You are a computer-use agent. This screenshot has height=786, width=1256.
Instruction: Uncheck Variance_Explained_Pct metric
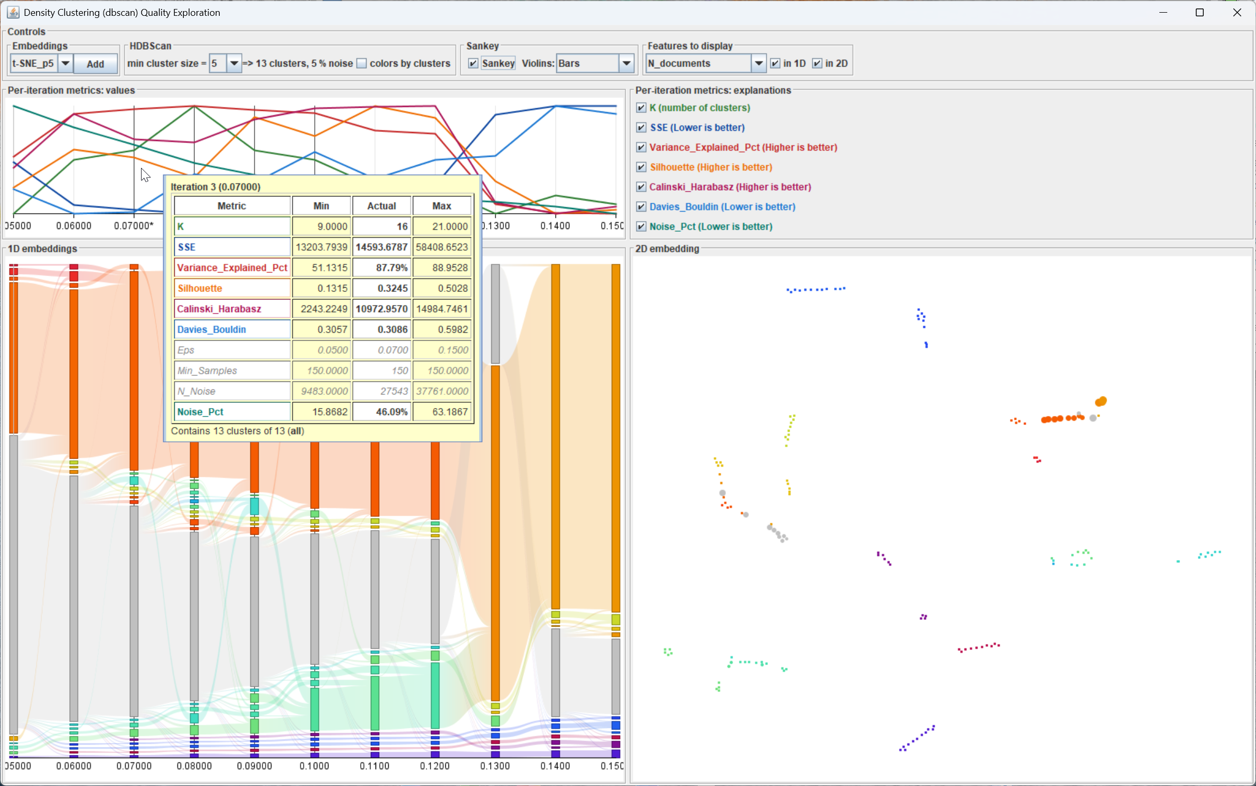[641, 147]
